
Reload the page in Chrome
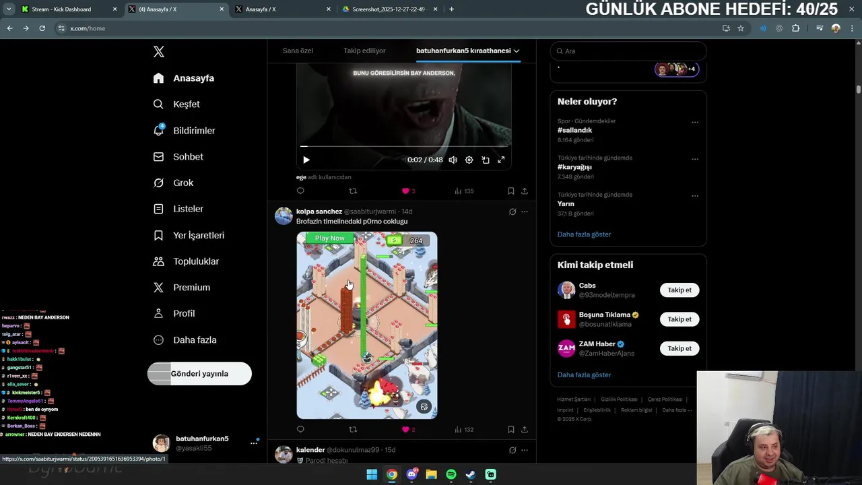tap(42, 28)
